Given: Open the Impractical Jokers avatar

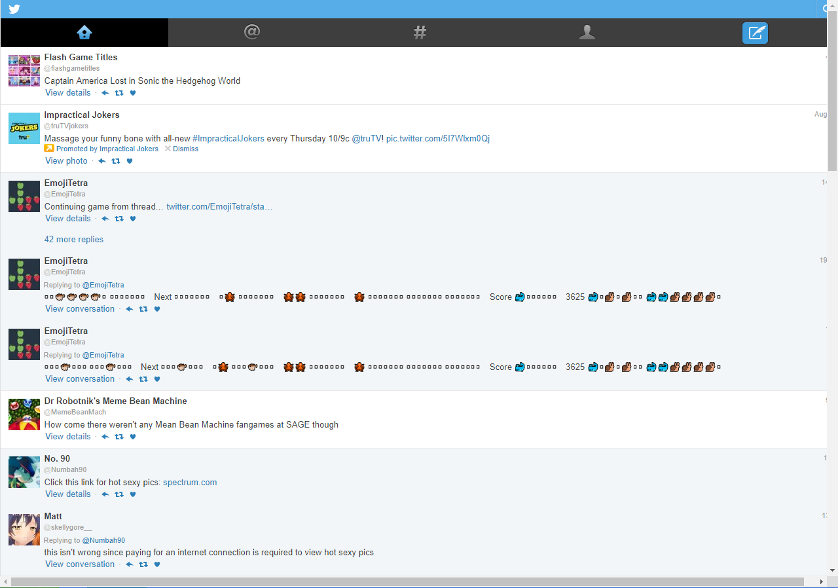Looking at the screenshot, I should coord(24,128).
